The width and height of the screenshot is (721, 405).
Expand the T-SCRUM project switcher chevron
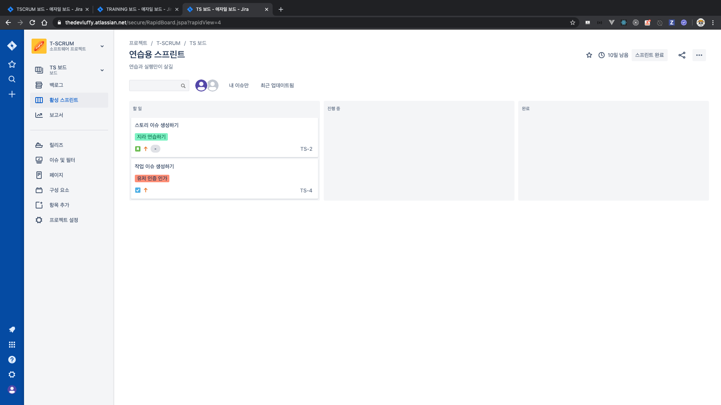point(102,46)
